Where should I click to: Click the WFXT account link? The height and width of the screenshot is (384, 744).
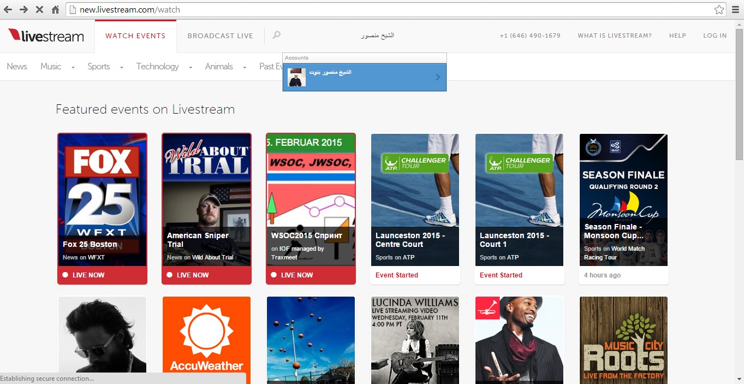click(96, 257)
